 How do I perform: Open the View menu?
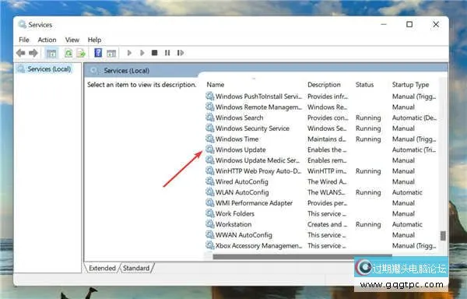pos(72,40)
